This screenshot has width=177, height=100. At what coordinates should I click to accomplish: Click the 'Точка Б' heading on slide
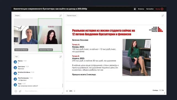pyautogui.click(x=76, y=56)
